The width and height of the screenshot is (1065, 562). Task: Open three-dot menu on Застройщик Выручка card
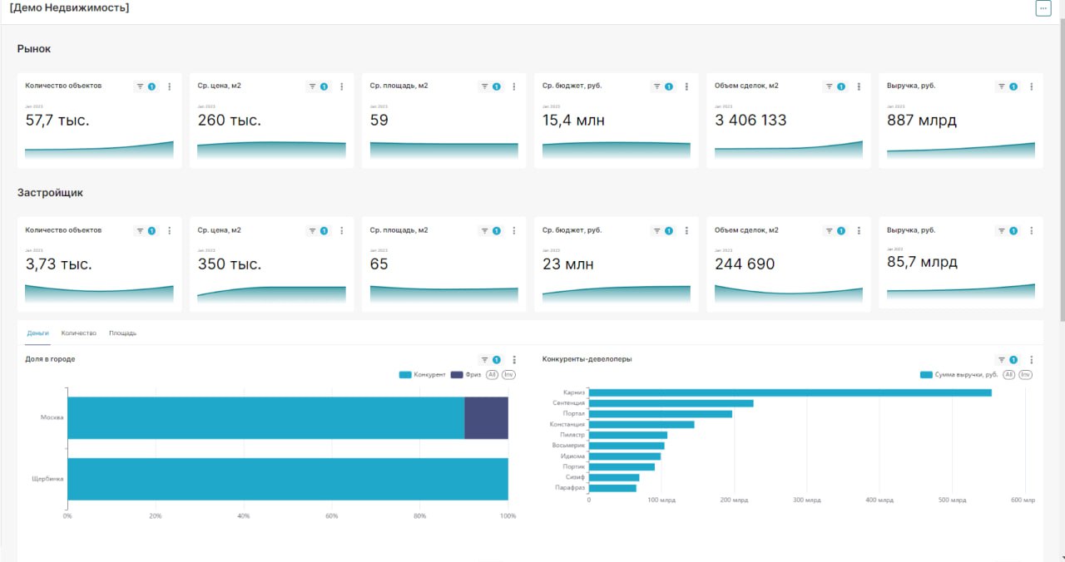tap(1032, 231)
